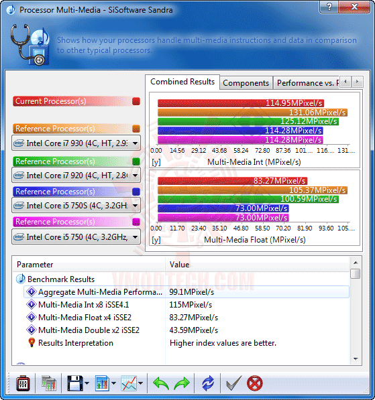Click the 115MPixel/s Int value cell
The image size is (375, 400).
pyautogui.click(x=191, y=305)
